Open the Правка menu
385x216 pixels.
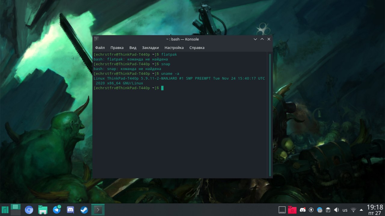(117, 48)
